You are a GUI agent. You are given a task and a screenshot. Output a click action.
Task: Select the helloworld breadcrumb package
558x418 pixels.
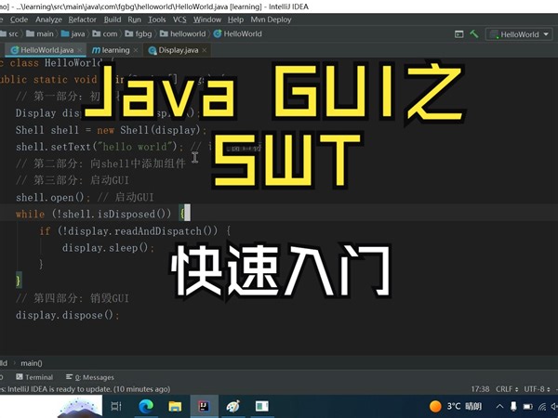[x=183, y=33]
